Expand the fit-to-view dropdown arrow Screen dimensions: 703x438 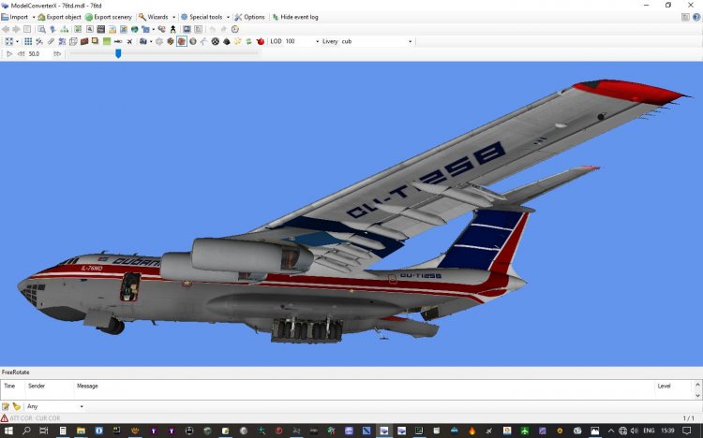[18, 41]
